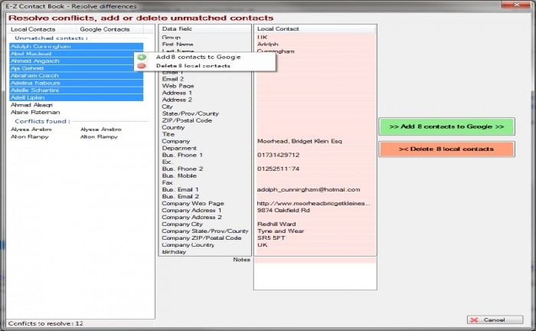Select Alaine Rateman contact

[35, 112]
